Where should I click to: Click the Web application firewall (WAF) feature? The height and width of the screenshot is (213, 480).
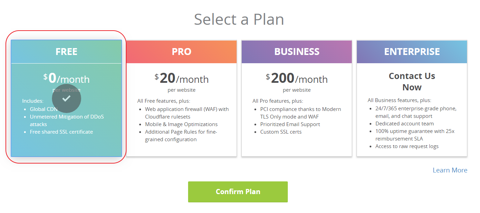coord(187,113)
